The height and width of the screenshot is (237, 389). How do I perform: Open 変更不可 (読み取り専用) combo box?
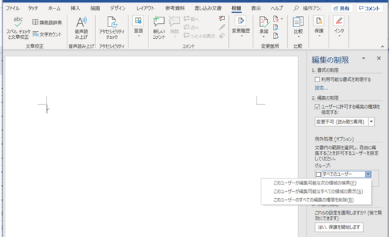click(344, 122)
